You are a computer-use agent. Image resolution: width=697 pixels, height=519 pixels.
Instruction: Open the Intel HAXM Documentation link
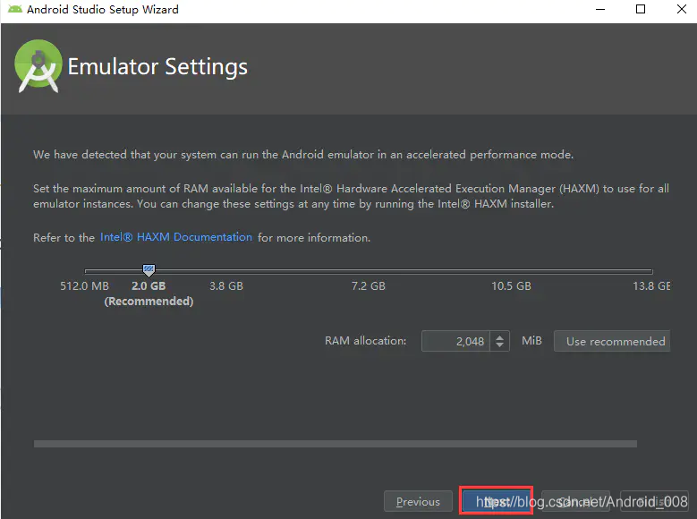(176, 237)
